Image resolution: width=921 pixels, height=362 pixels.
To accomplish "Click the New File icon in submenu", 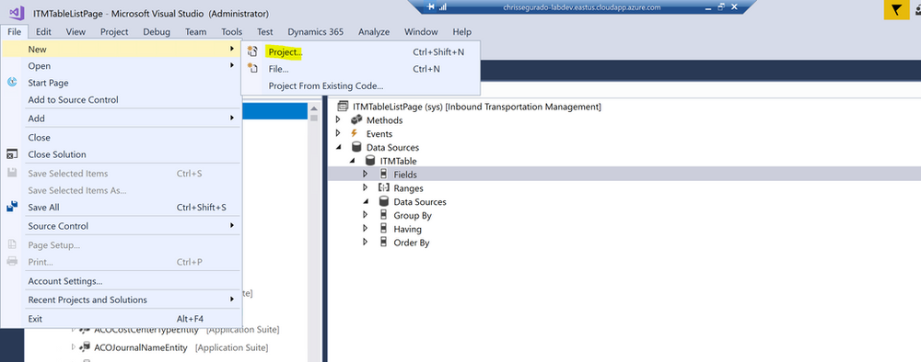I will pos(252,69).
